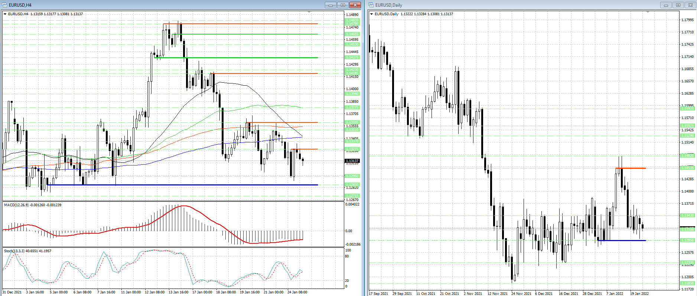Click the Stochastic scale value 80
697x296 pixels.
[347, 256]
